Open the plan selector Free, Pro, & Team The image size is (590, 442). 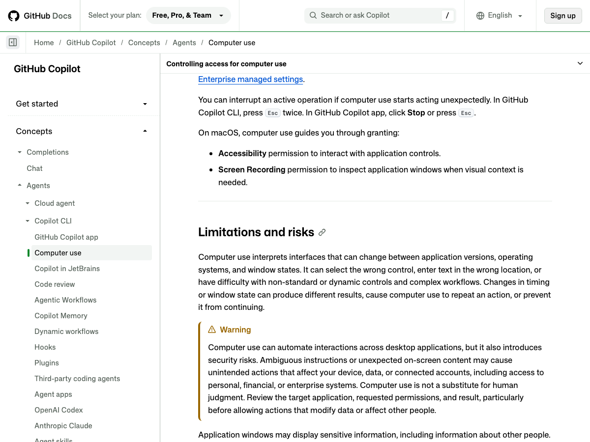tap(188, 16)
